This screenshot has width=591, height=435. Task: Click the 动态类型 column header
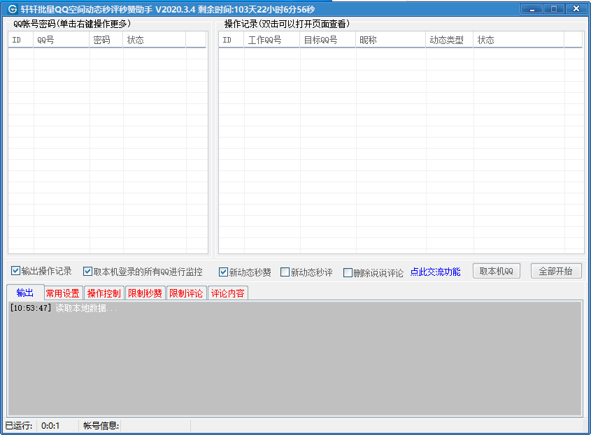(449, 40)
